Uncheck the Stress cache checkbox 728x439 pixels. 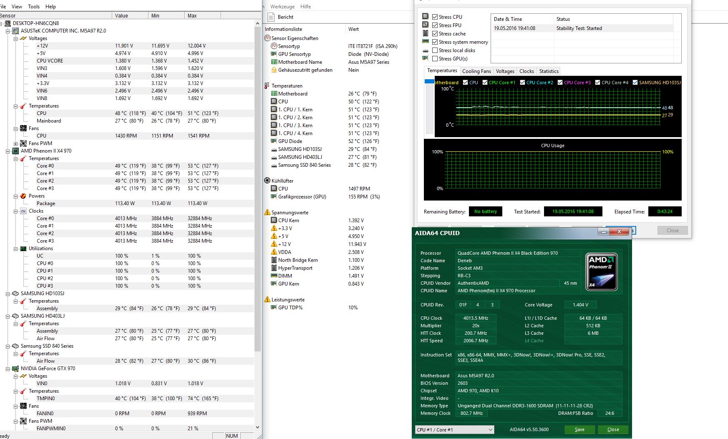(x=435, y=34)
